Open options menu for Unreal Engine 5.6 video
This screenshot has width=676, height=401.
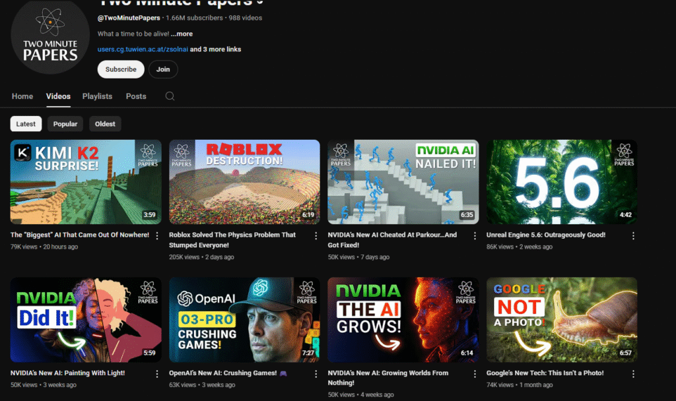pyautogui.click(x=633, y=236)
